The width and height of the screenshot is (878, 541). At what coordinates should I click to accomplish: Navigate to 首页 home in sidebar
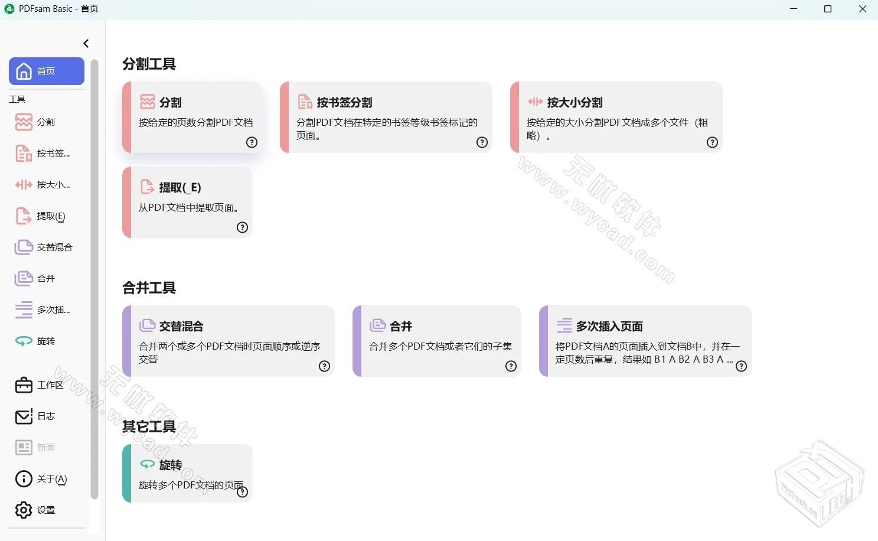46,71
